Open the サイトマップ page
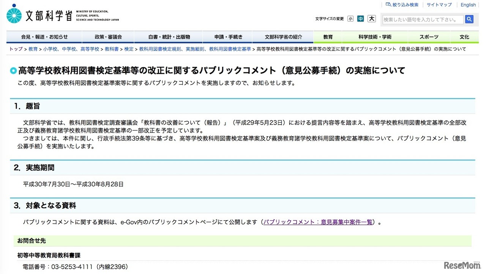486x274 pixels. point(439,5)
